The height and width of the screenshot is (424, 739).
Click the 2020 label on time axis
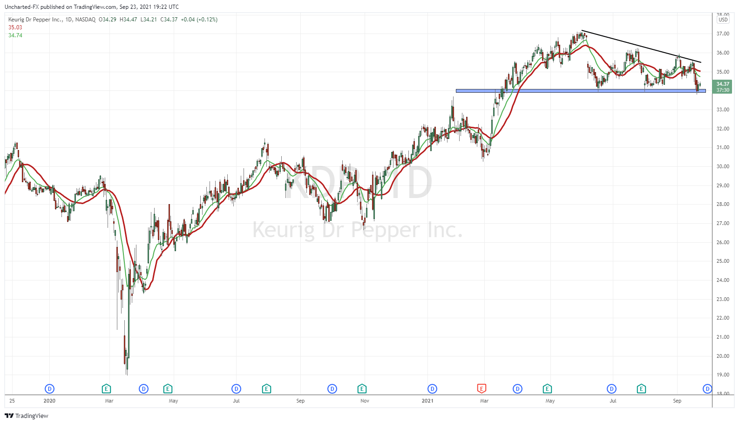[x=49, y=401]
